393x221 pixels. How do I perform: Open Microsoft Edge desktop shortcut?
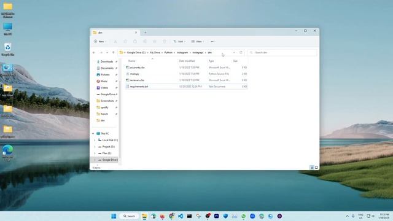8,153
